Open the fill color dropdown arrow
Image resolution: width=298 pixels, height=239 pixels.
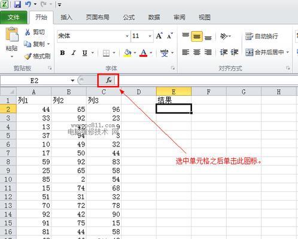(x=135, y=53)
